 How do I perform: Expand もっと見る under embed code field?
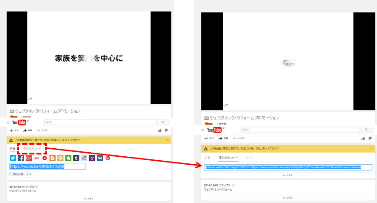288,175
